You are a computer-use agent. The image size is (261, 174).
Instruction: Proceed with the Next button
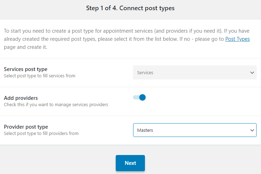130,163
